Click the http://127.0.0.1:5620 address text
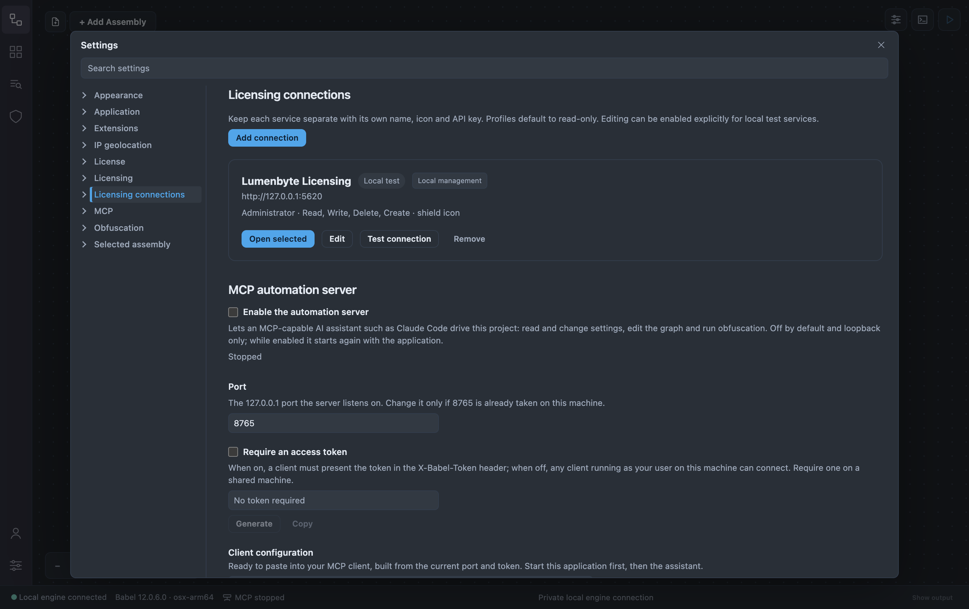 (282, 196)
